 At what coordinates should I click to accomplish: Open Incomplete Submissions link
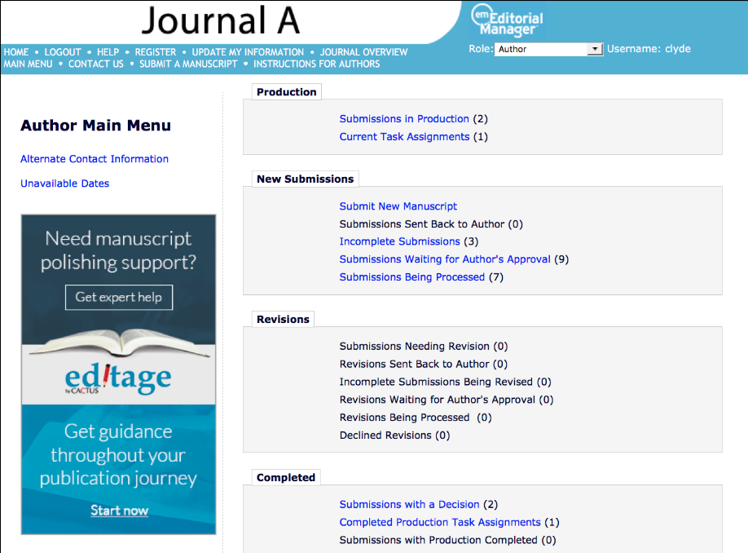[x=400, y=241]
